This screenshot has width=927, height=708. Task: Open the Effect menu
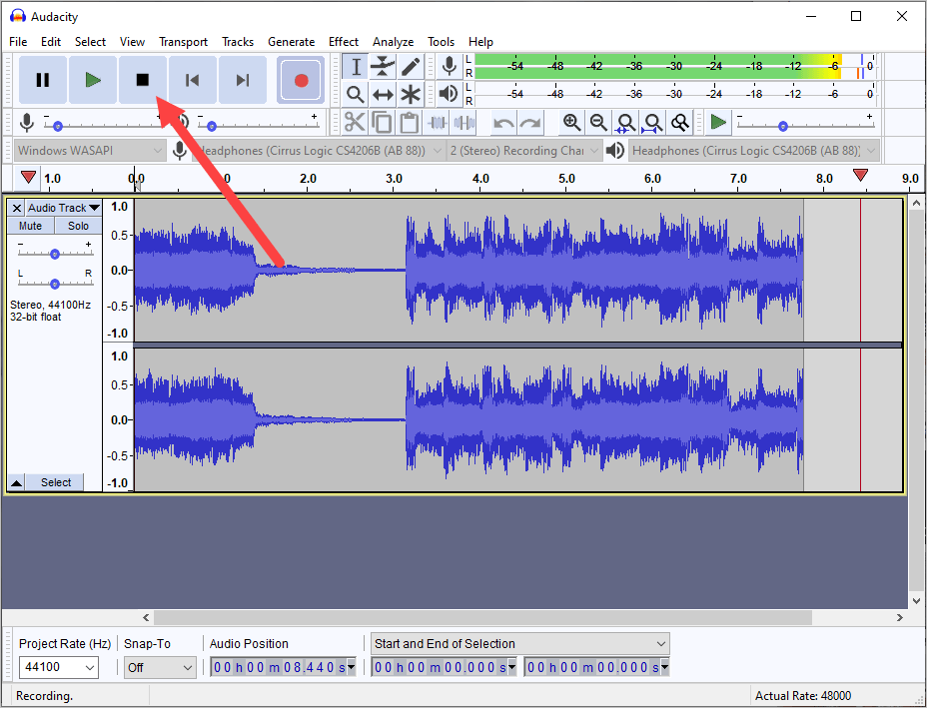point(344,42)
